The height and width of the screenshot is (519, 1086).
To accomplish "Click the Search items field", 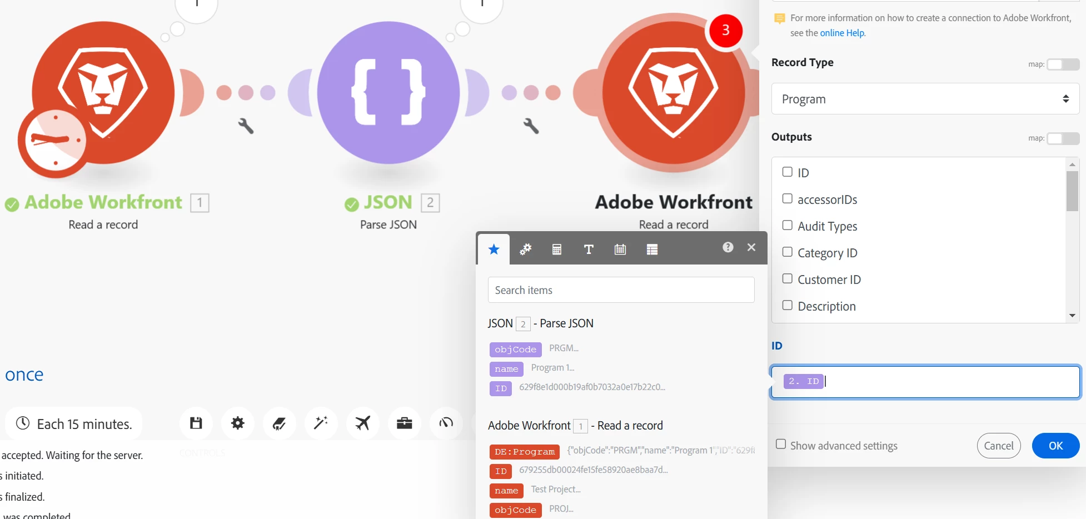I will tap(621, 290).
